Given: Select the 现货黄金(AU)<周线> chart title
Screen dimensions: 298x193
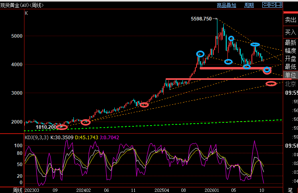Looking at the screenshot, I should 22,5.
